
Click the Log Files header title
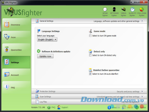(43, 102)
